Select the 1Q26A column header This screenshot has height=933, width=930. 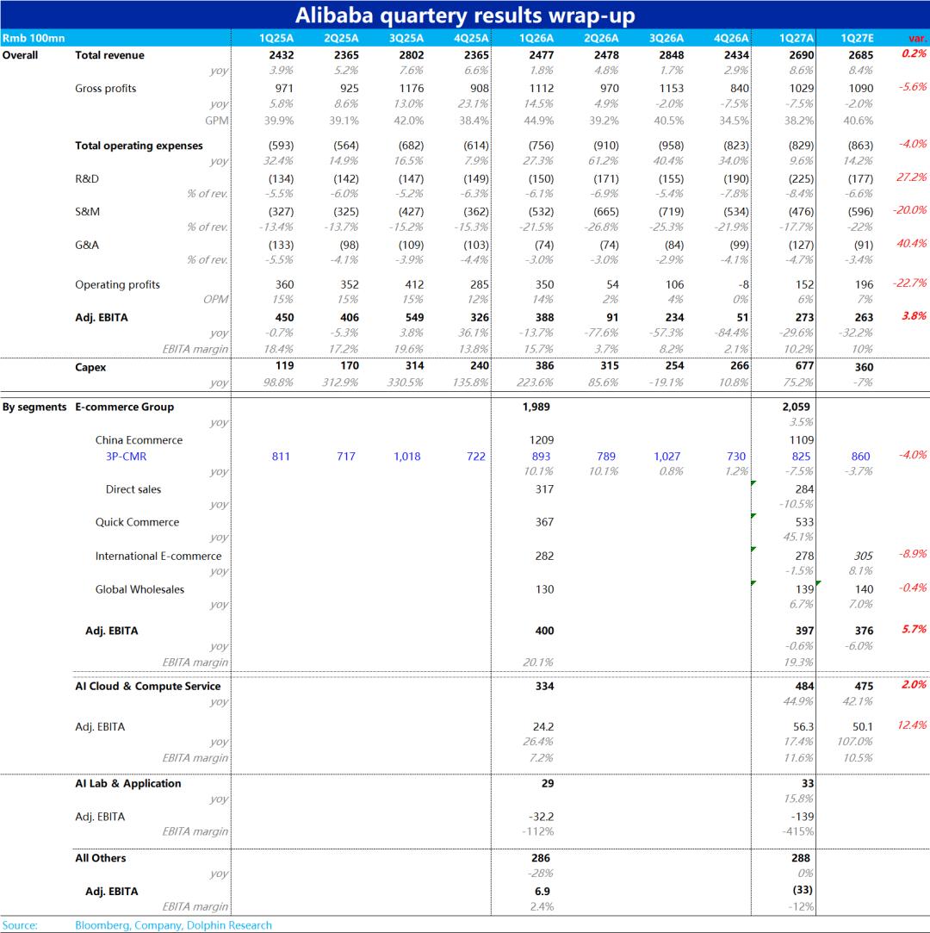point(536,38)
